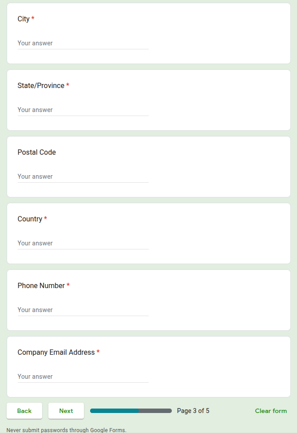The width and height of the screenshot is (297, 433).
Task: Select the Country question label
Action: point(30,219)
